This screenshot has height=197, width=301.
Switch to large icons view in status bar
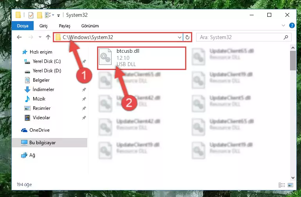(x=290, y=185)
